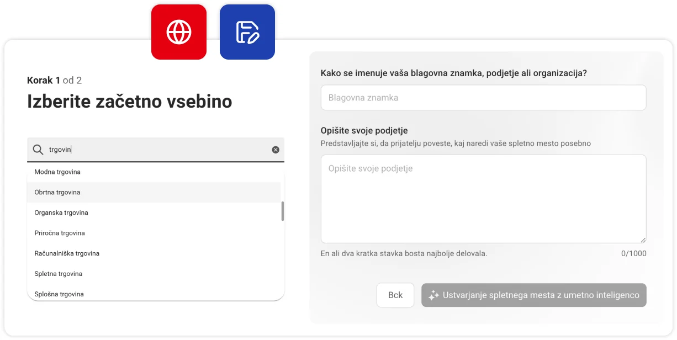
Task: Select 'Modna trgovina' from the list
Action: tap(154, 172)
